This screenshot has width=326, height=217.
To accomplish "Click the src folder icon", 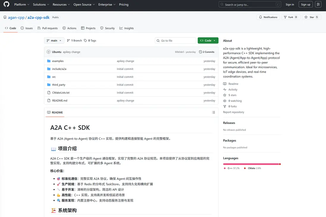I will [49, 76].
